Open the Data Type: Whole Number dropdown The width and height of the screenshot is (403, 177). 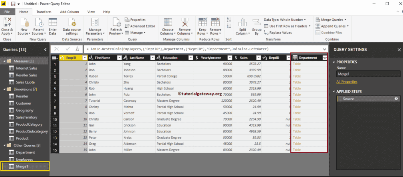click(285, 20)
